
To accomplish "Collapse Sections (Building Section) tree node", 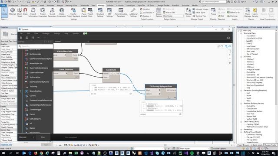I will pyautogui.click(x=241, y=104).
